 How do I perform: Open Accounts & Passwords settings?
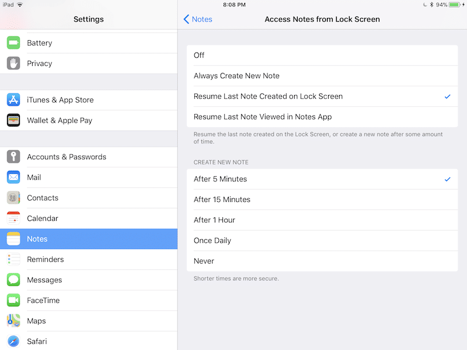[x=89, y=157]
